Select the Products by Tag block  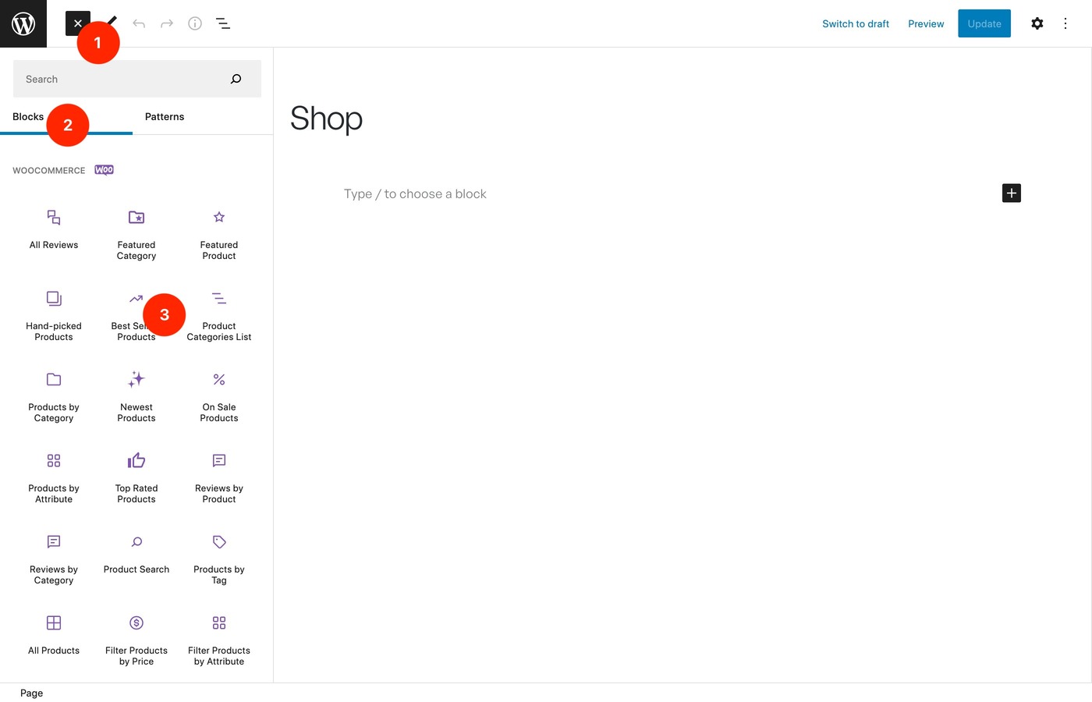coord(218,558)
